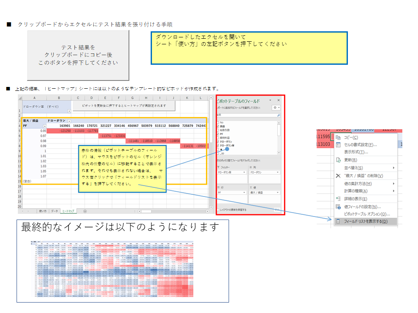Screen dimensions: 418x313
Task: Toggle the PF field checkbox
Action: (218, 134)
